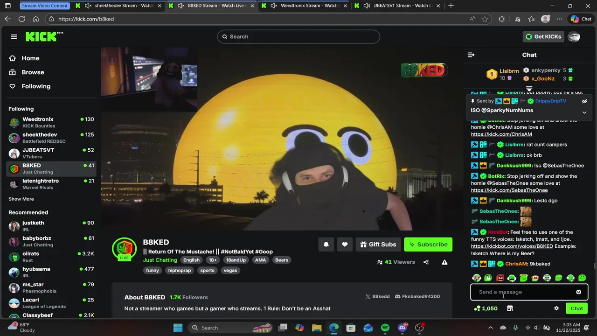
Task: Click the Just Chatting category link
Action: (x=160, y=260)
